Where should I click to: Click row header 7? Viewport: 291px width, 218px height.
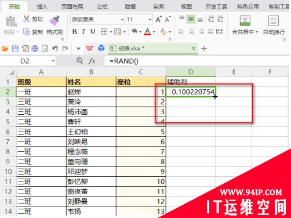click(8, 141)
